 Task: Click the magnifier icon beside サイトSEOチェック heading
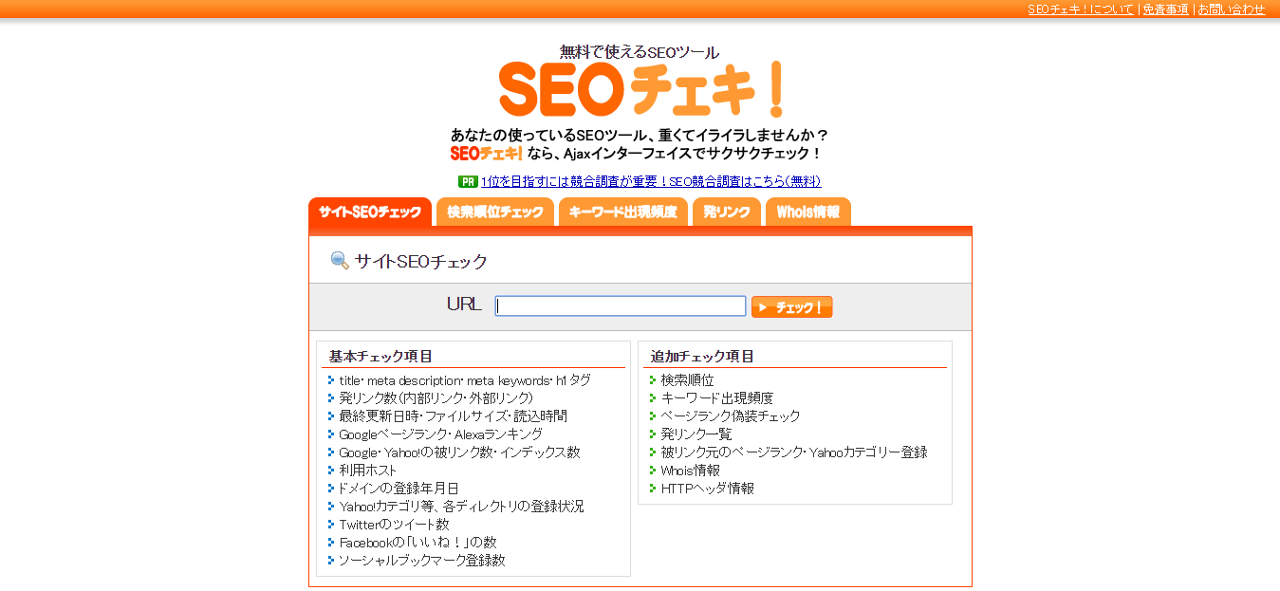[x=340, y=261]
